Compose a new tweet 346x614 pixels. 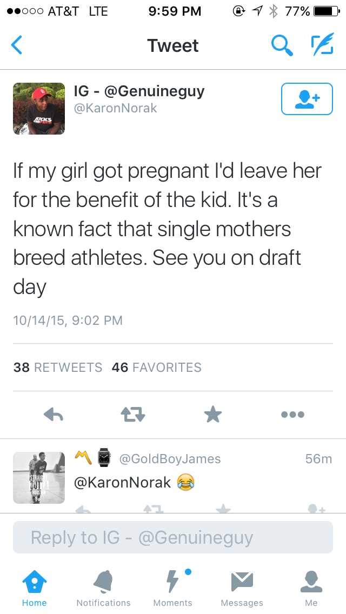322,45
